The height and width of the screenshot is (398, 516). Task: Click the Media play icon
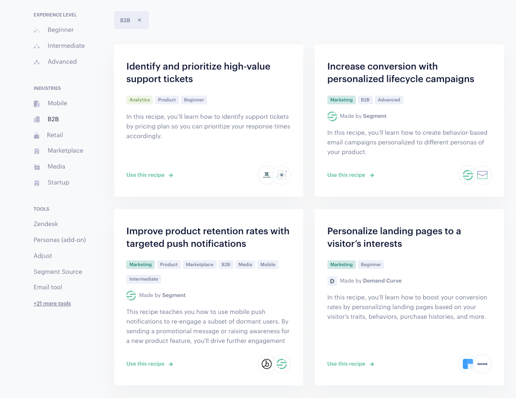(x=37, y=167)
